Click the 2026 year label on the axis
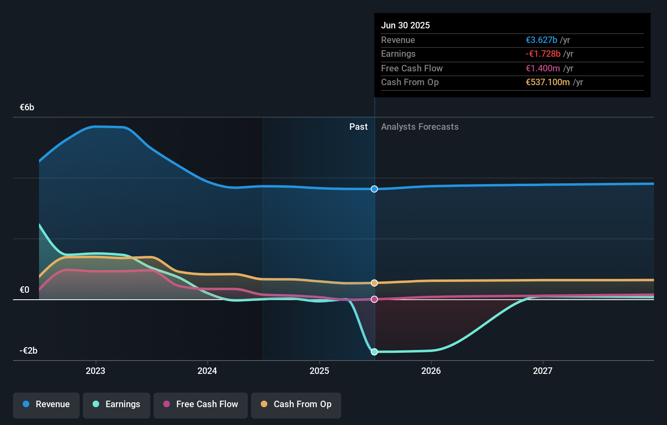 point(431,370)
